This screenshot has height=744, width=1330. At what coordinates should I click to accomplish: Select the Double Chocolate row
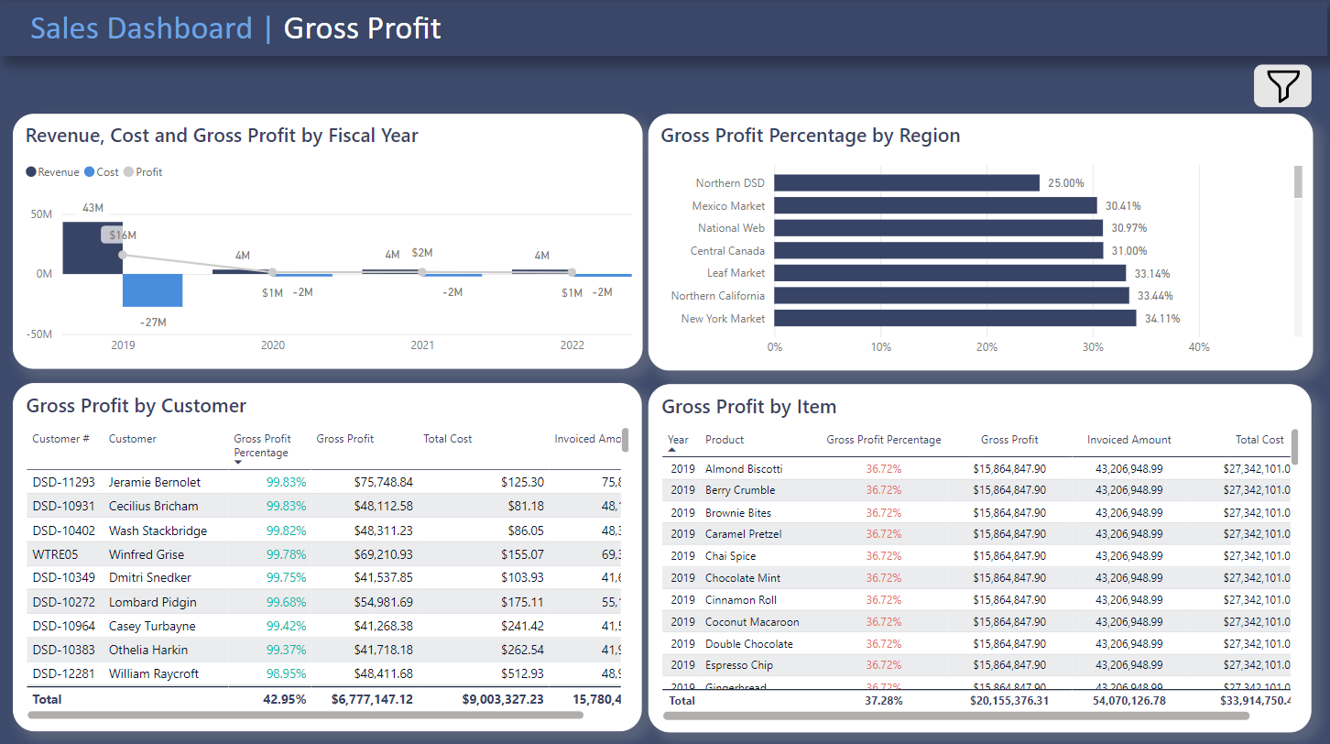click(x=976, y=643)
